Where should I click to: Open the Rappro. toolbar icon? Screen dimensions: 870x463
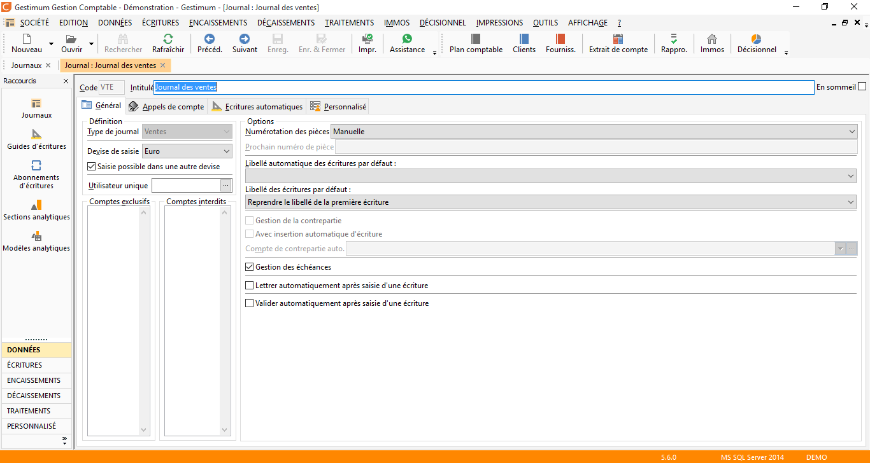674,39
